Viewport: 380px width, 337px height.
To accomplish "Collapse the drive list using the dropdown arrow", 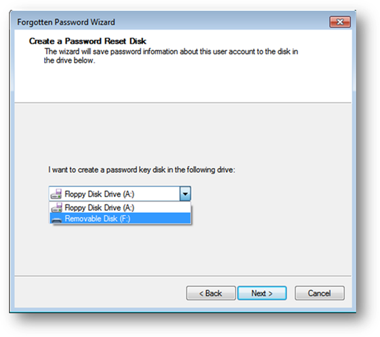I will coord(185,194).
